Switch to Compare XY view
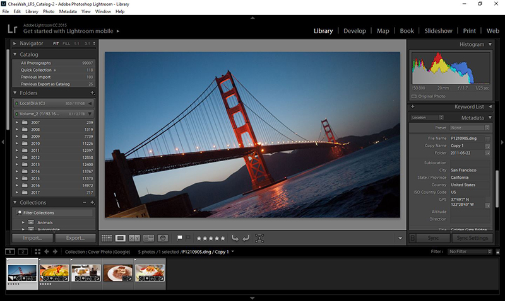505x301 pixels. click(x=134, y=238)
